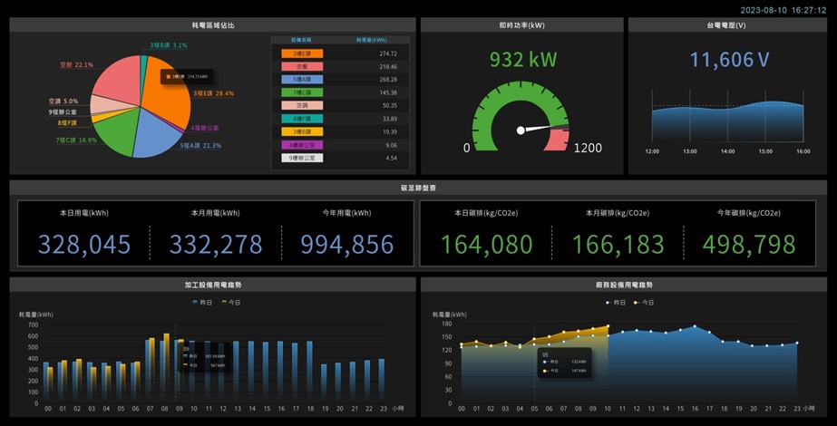Click the red zone of power gauge

pyautogui.click(x=557, y=140)
